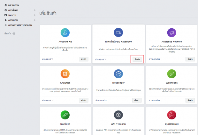Open การเตือน menu item in sidebar
The width and height of the screenshot is (198, 135).
click(13, 20)
